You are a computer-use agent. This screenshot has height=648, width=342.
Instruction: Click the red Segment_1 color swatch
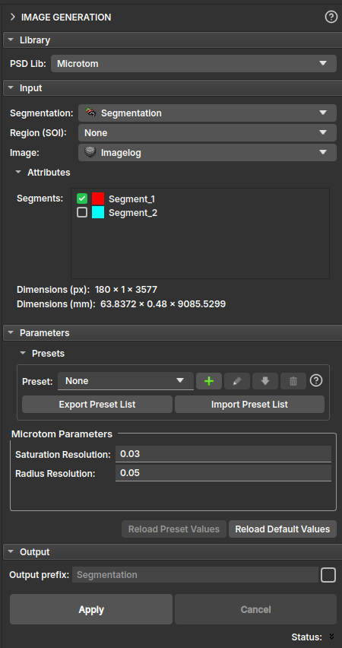98,199
